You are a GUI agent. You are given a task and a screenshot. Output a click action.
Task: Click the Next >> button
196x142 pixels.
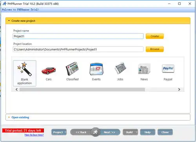(110, 132)
